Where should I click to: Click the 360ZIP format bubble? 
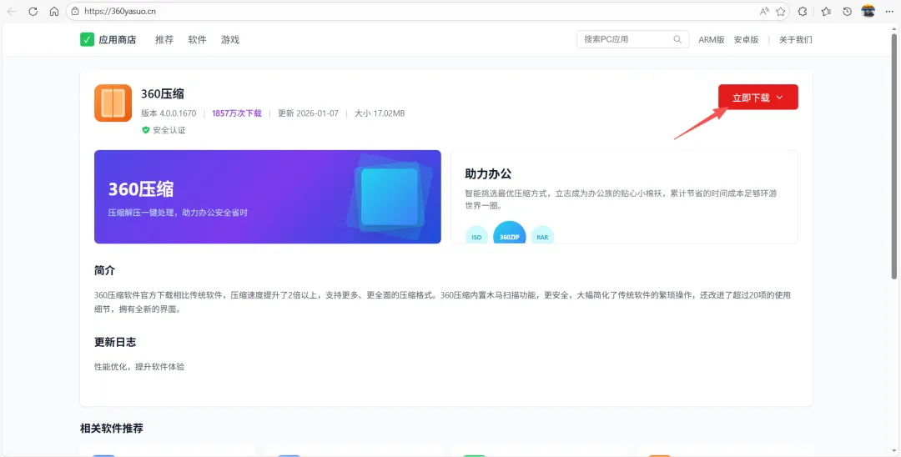[509, 233]
